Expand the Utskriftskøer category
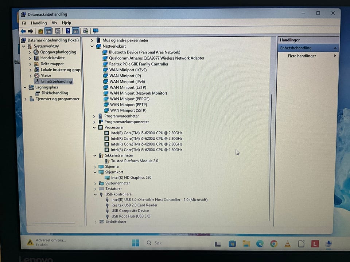Screen dimensions: 350x262 (96, 222)
